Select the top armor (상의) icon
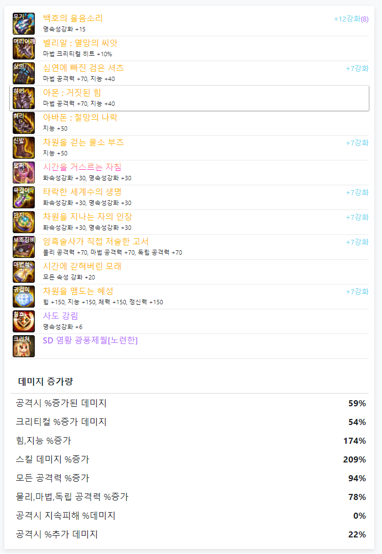This screenshot has width=382, height=554. pyautogui.click(x=24, y=73)
